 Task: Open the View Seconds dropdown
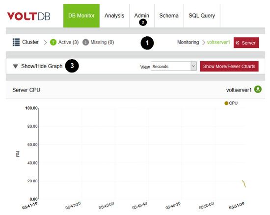[x=174, y=66]
